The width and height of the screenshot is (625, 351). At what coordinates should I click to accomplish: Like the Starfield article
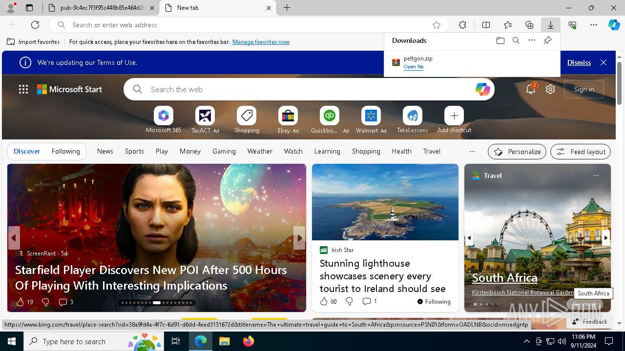point(20,302)
